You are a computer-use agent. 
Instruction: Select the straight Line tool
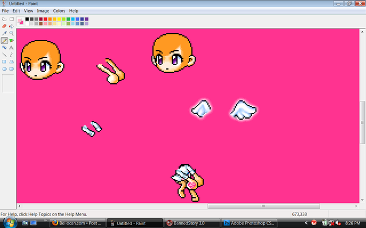tap(4, 55)
